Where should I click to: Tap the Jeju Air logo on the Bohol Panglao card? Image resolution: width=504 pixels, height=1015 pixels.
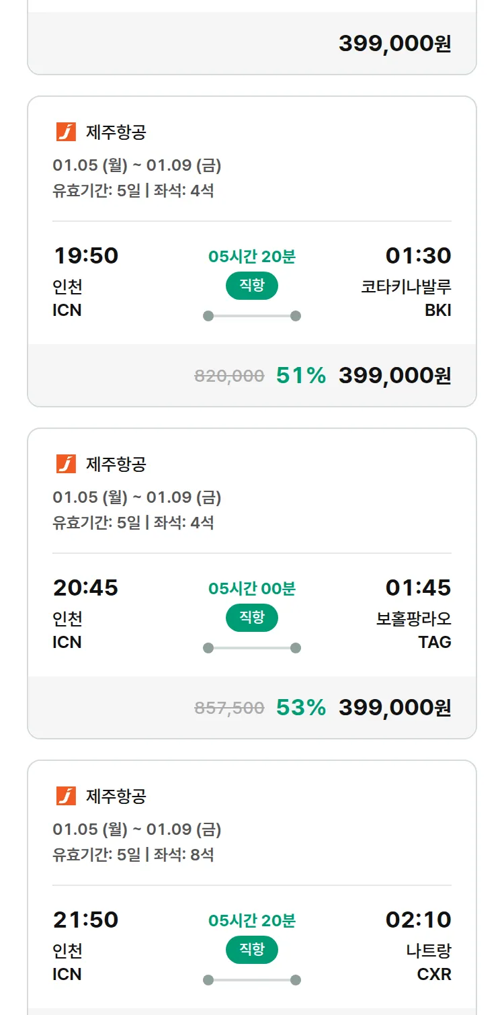pos(66,464)
